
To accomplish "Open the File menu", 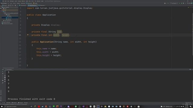I will tap(3, 1).
